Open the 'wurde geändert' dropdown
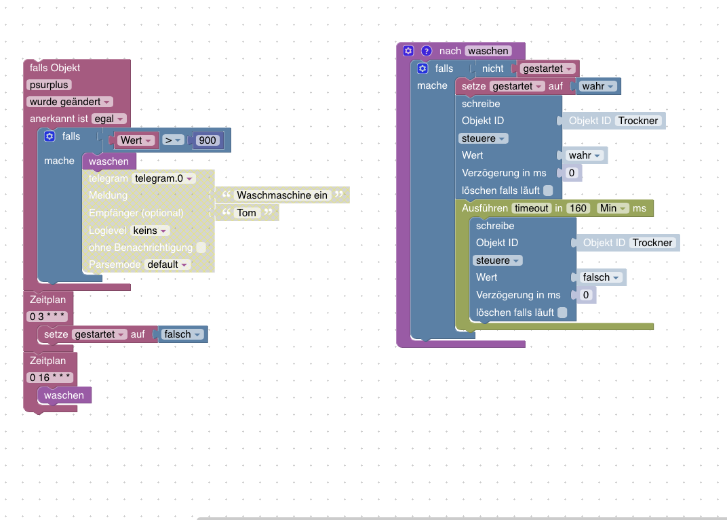 click(70, 102)
